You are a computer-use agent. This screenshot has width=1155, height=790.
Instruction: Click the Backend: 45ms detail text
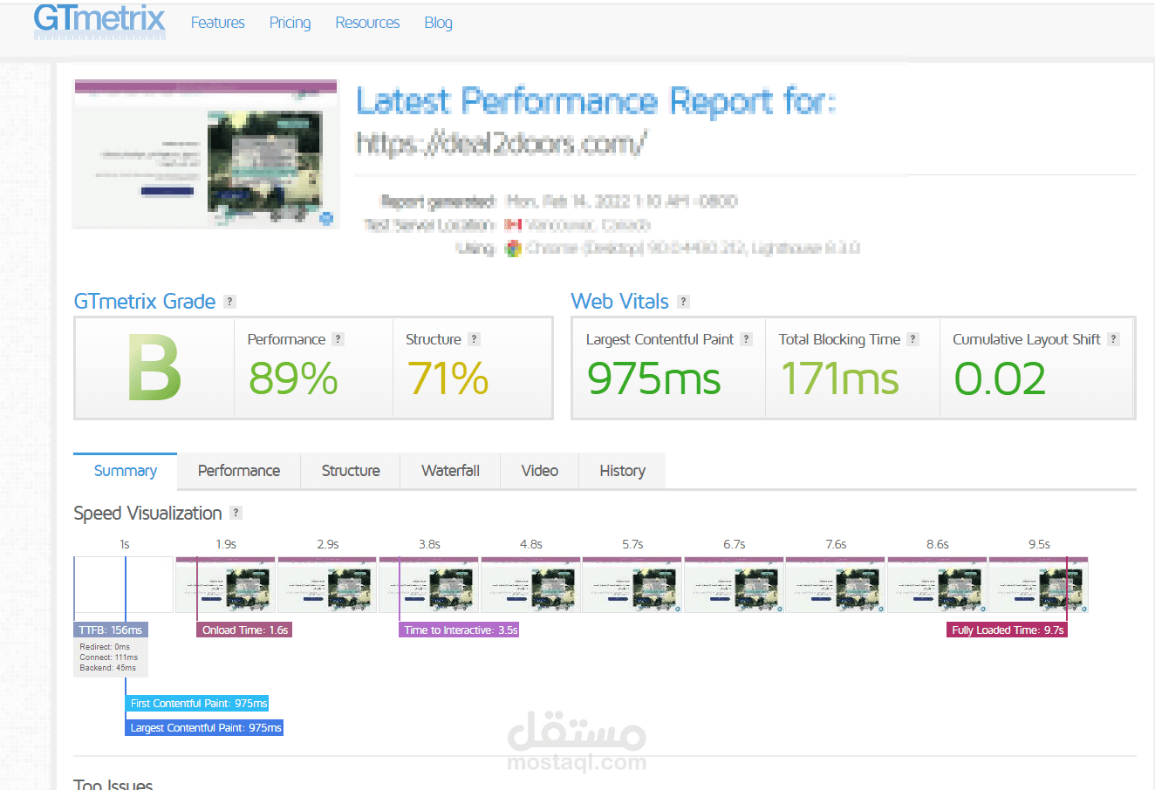[108, 668]
